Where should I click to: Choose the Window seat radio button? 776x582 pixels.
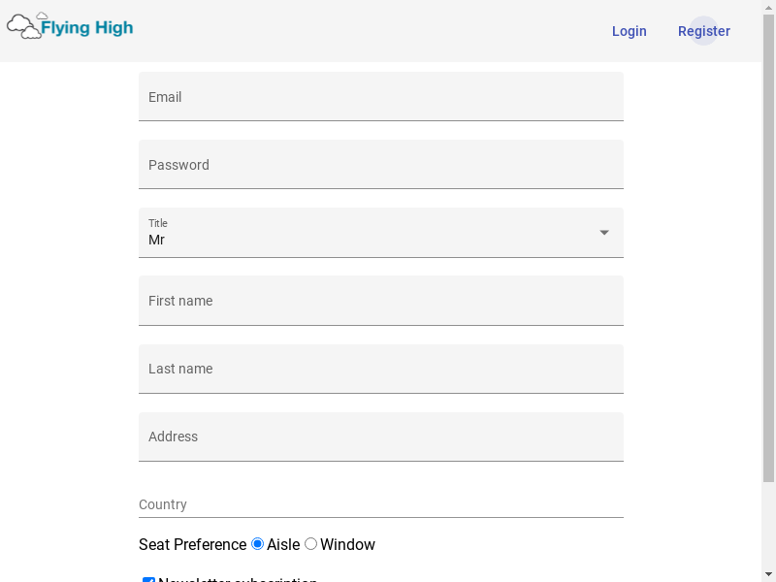click(310, 544)
